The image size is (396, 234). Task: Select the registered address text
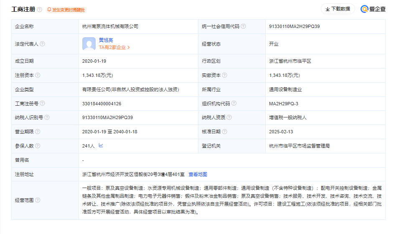133,174
